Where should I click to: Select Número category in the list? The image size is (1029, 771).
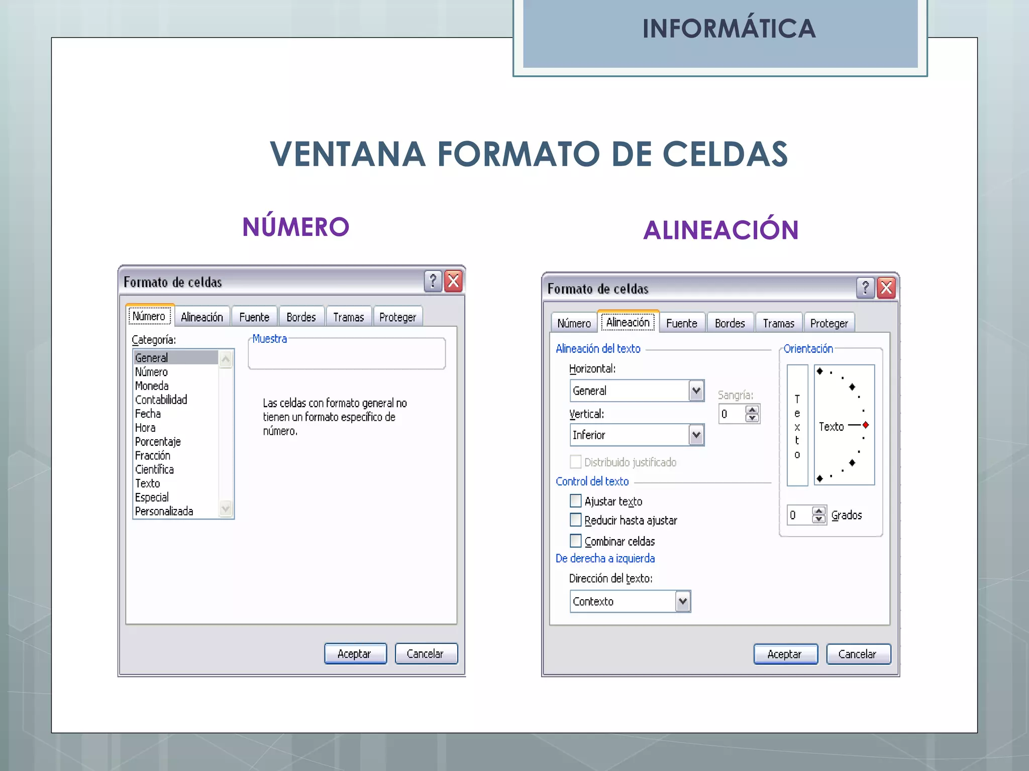tap(176, 372)
